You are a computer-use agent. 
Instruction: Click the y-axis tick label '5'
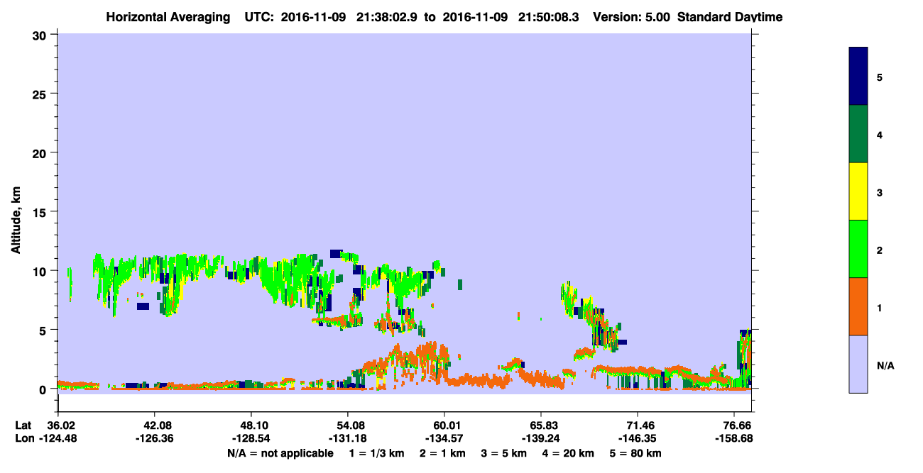(45, 330)
